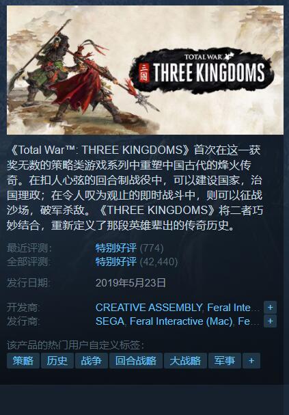Open all reviews 特别好评 rating link
The width and height of the screenshot is (289, 415).
116,262
